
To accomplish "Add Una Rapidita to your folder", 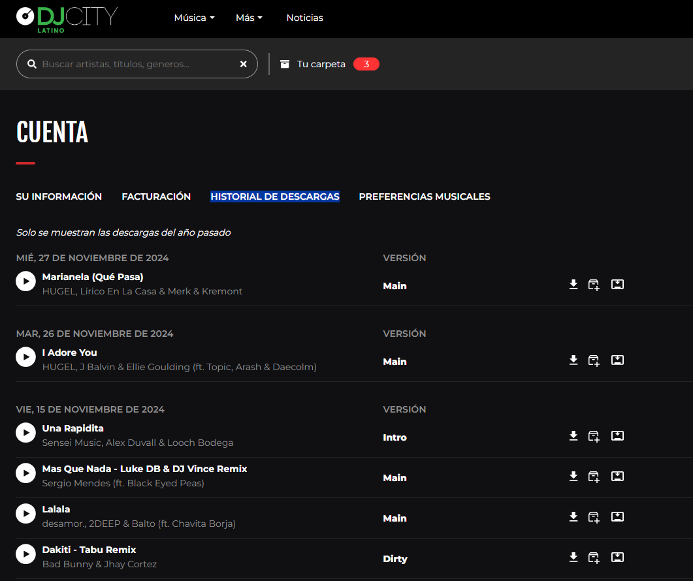I will pos(594,437).
